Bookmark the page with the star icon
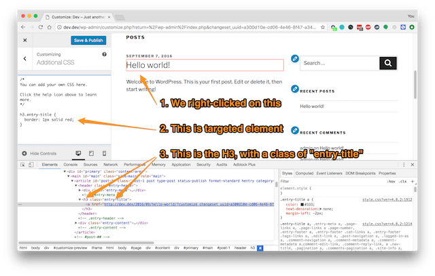 [x=323, y=27]
